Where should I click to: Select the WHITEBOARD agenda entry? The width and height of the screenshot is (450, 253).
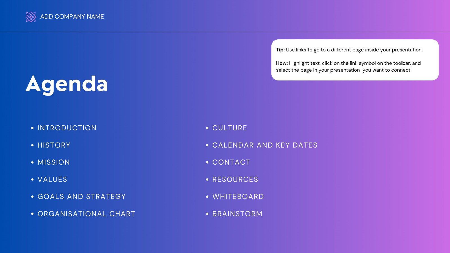click(238, 196)
